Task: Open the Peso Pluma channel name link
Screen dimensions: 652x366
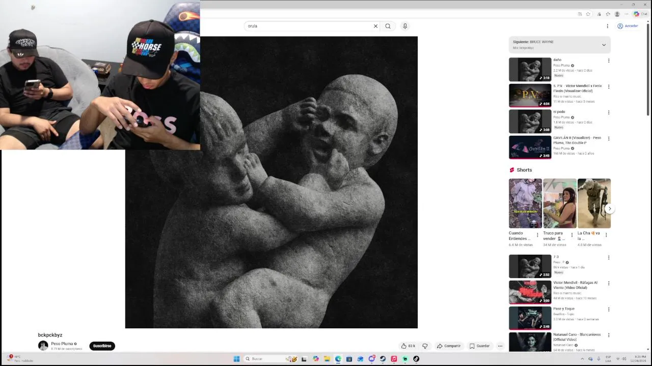Action: point(62,344)
